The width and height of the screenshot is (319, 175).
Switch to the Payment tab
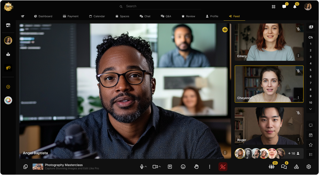pos(71,16)
